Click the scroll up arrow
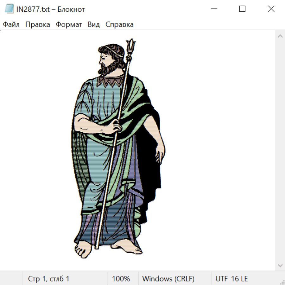Image resolution: width=285 pixels, height=285 pixels. coord(280,36)
